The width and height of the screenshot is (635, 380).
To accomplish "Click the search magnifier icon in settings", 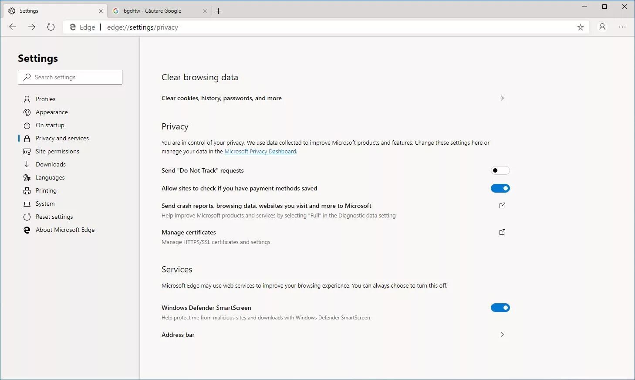I will pos(27,77).
